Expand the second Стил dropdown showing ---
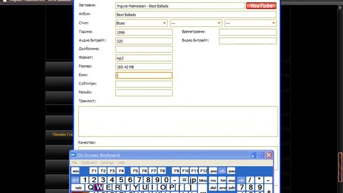Image resolution: width=343 pixels, height=193 pixels. (x=196, y=23)
